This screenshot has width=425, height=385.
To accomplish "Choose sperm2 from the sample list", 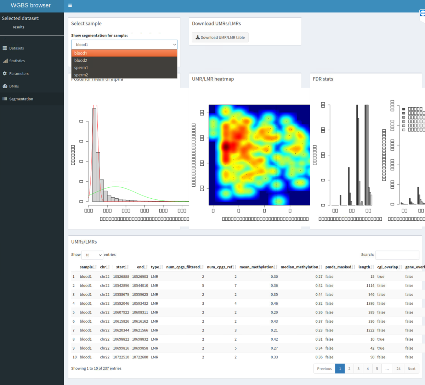I will tap(124, 75).
